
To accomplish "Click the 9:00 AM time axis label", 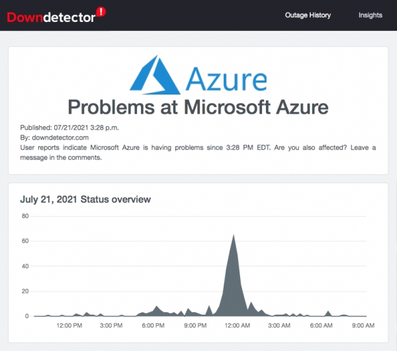I will [x=362, y=326].
